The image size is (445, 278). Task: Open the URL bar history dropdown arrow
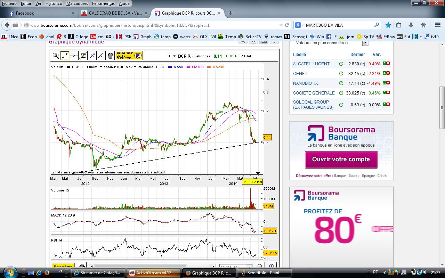281,25
